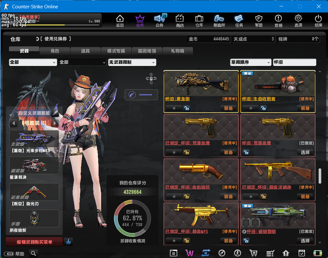328x258 pixels.
Task: Click the calendar checkmark icon
Action: coord(302,253)
